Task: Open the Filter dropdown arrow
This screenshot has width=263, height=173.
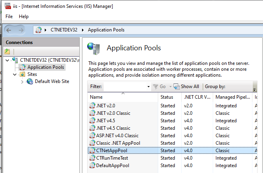Action: (148, 86)
